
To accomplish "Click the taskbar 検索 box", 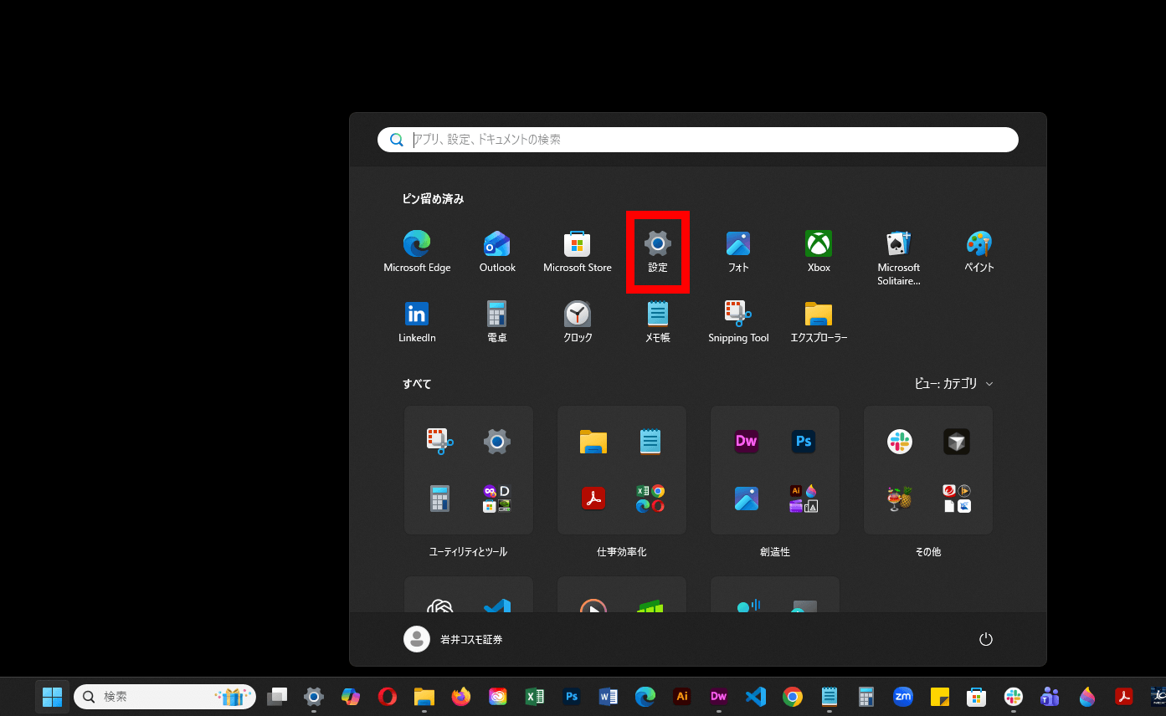I will tap(165, 697).
